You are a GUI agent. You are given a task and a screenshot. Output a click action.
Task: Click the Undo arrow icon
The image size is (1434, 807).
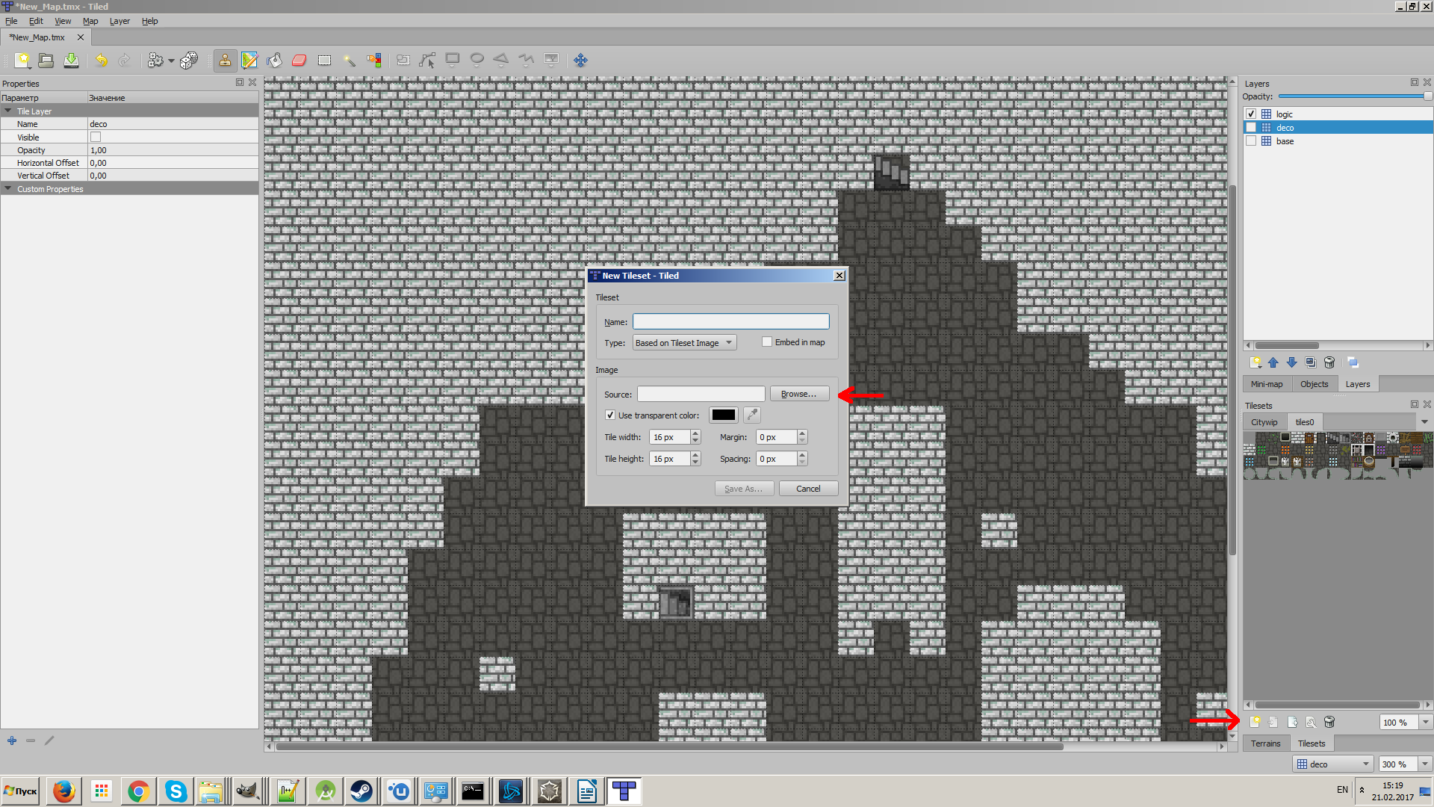point(101,61)
